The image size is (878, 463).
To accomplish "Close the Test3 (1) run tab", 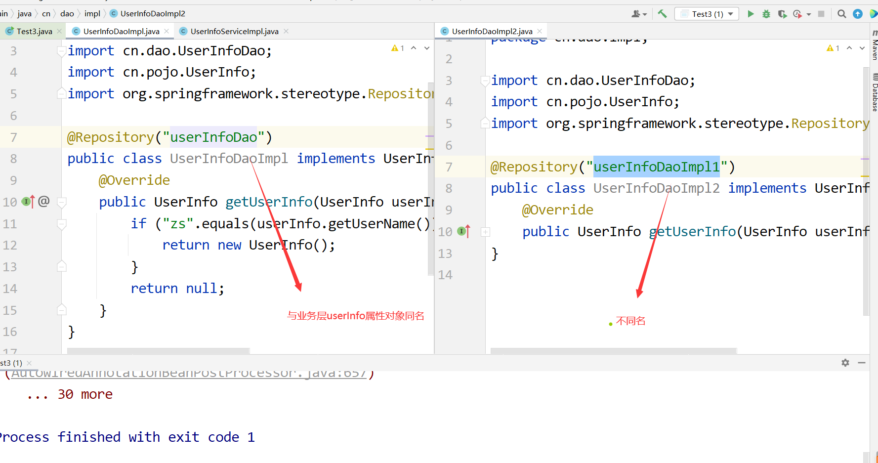I will (x=29, y=363).
